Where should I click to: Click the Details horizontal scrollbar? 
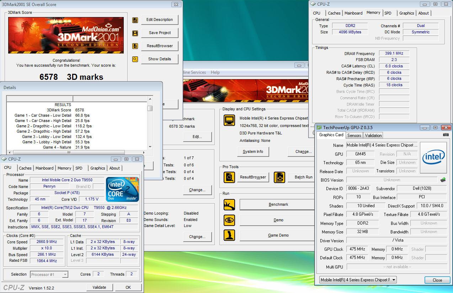pos(77,153)
